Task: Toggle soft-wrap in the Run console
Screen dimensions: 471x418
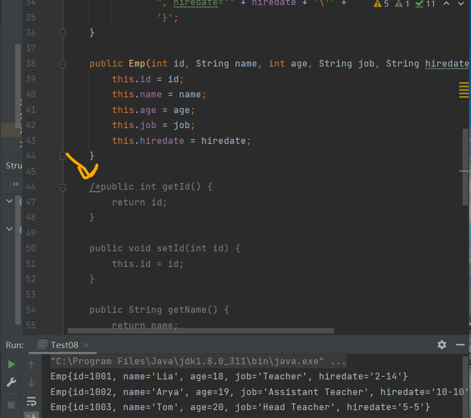Action: [x=31, y=401]
